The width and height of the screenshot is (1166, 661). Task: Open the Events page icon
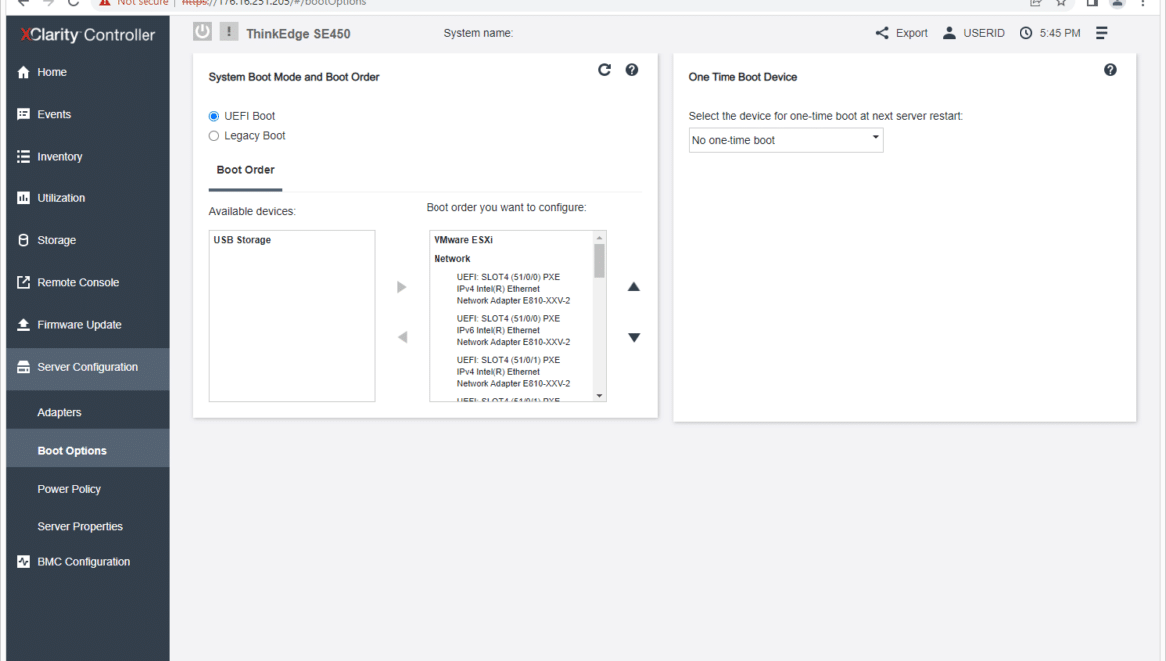coord(23,114)
